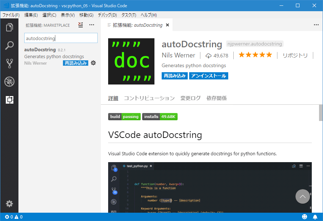This screenshot has height=221, width=323.
Task: Click the アンインストール button
Action: click(x=208, y=76)
